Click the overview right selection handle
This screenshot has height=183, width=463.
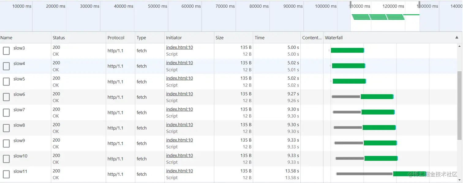pyautogui.click(x=419, y=5)
